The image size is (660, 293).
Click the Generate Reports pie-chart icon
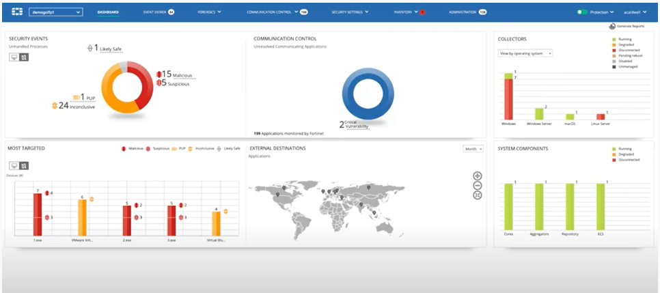click(612, 26)
